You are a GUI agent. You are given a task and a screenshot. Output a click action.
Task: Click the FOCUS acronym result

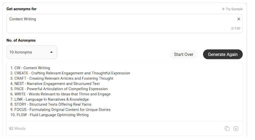[x=60, y=110]
